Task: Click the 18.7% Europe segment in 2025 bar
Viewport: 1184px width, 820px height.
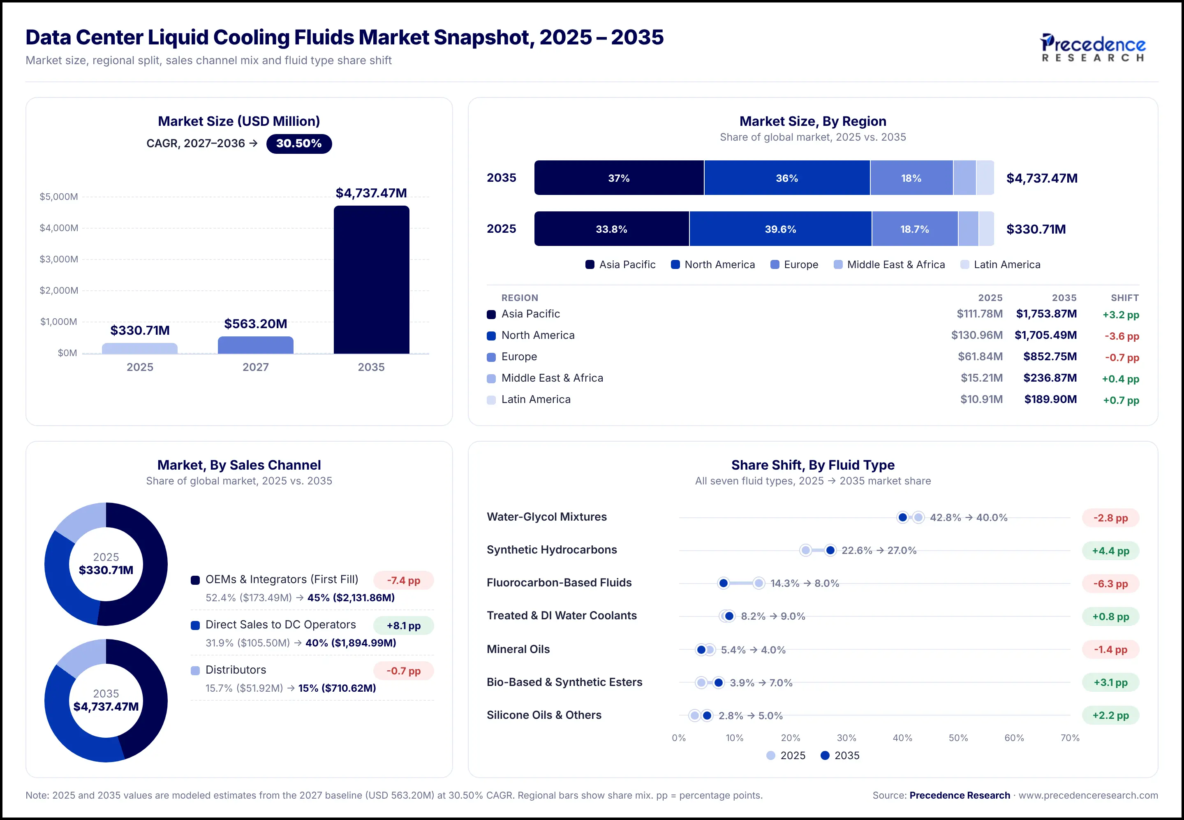Action: pyautogui.click(x=914, y=229)
